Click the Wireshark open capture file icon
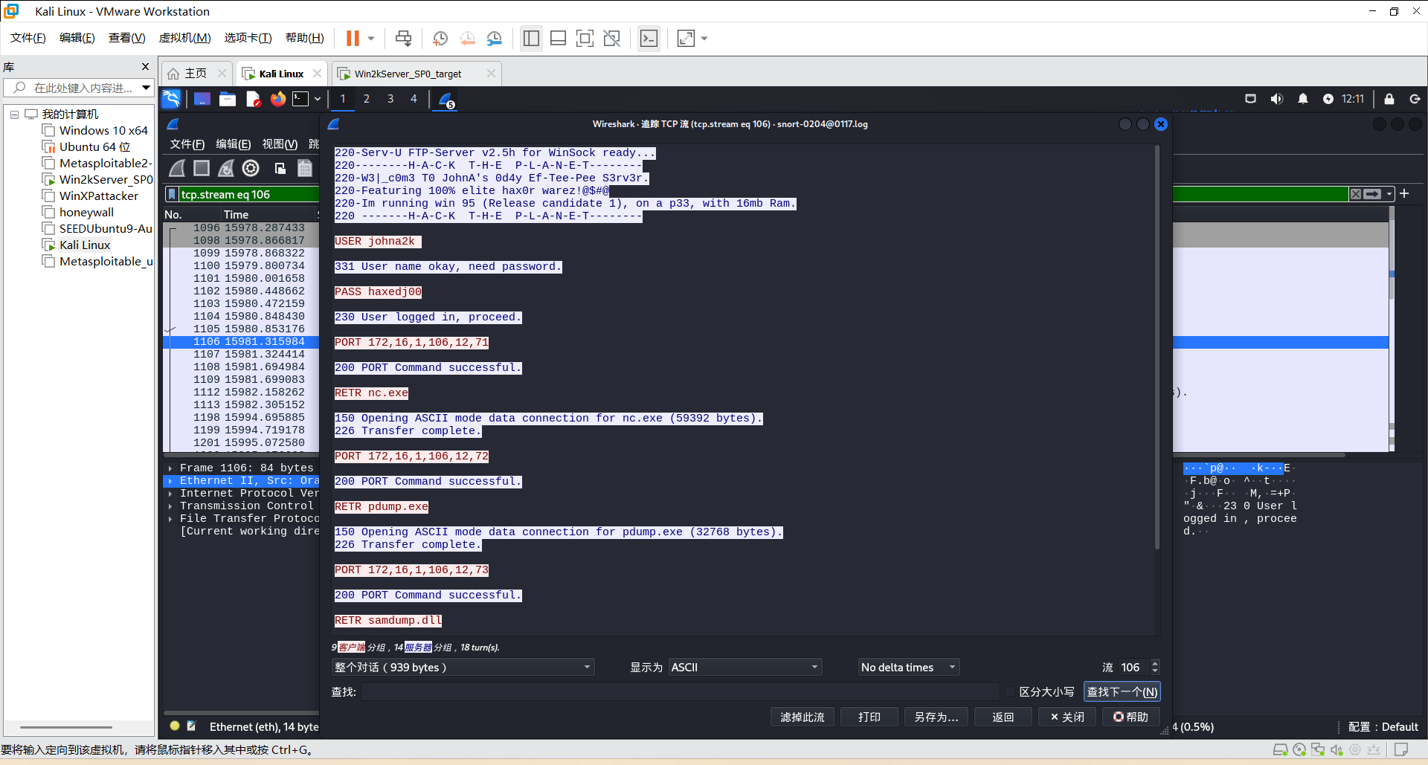Image resolution: width=1428 pixels, height=765 pixels. [x=280, y=169]
